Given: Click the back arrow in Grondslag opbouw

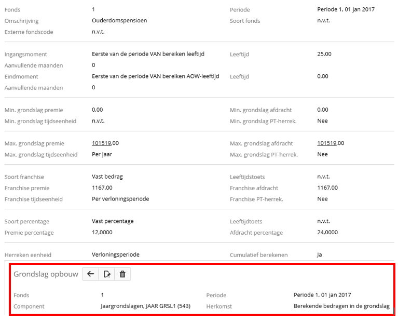Looking at the screenshot, I should tap(91, 274).
